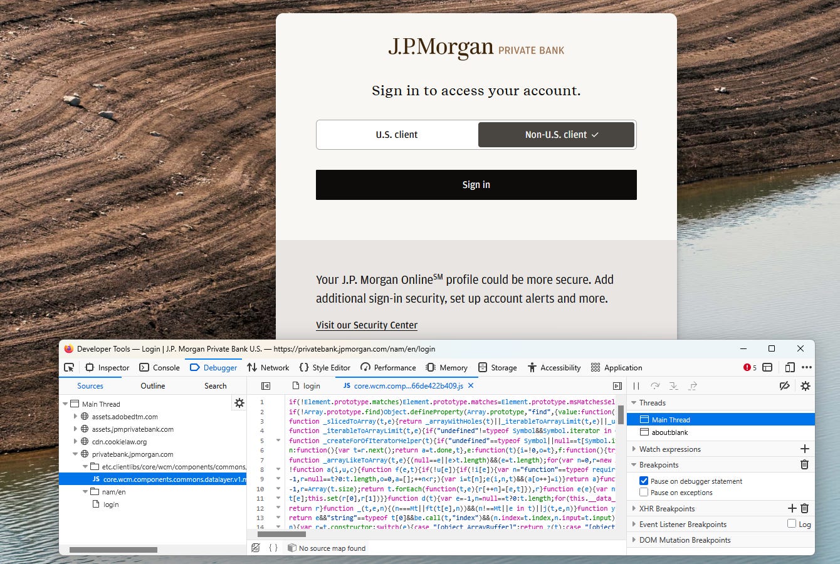
Task: Activate the element picker in Developer Tools
Action: coord(70,367)
